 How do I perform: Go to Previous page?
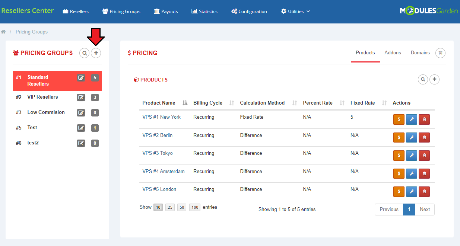[389, 210]
